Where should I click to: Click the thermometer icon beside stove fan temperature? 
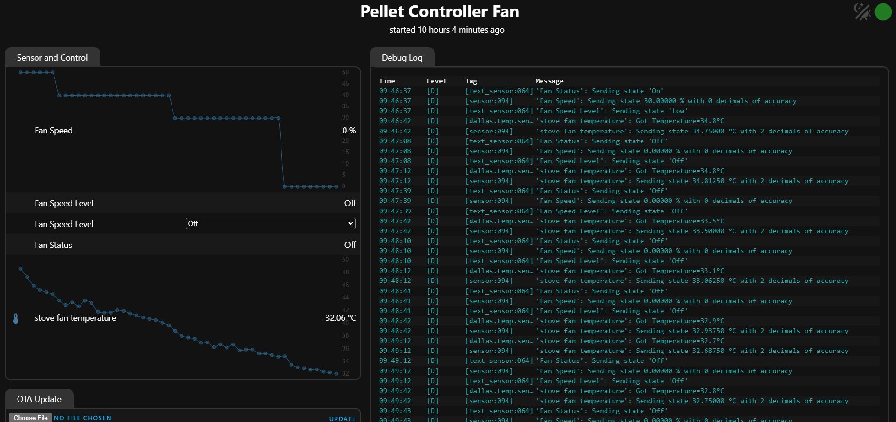pos(16,318)
